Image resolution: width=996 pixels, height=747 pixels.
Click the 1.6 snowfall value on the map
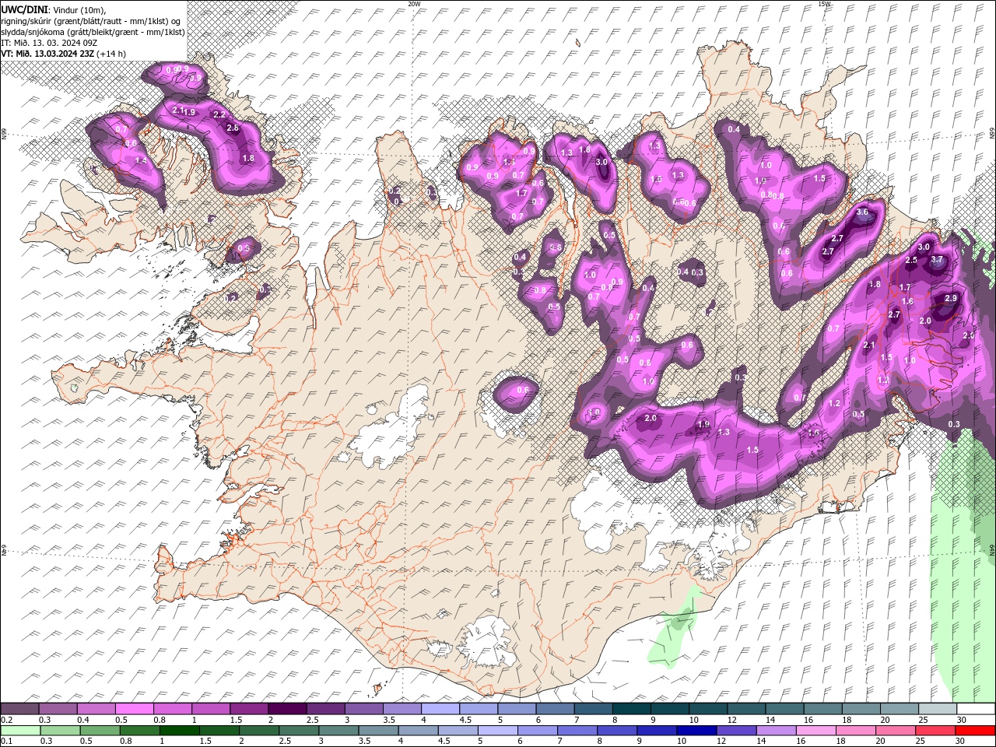click(x=907, y=301)
